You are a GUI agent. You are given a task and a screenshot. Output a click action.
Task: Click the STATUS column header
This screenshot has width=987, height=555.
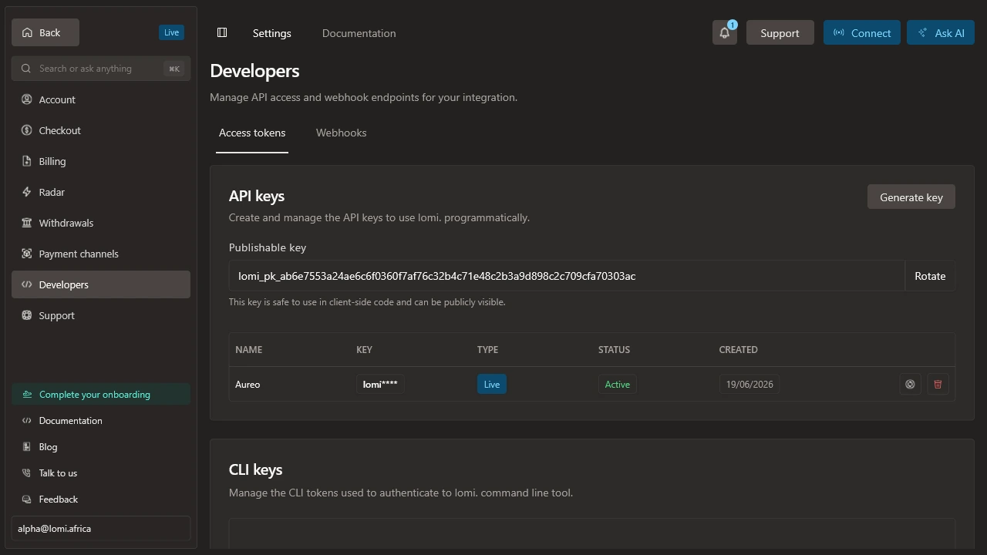pyautogui.click(x=614, y=349)
